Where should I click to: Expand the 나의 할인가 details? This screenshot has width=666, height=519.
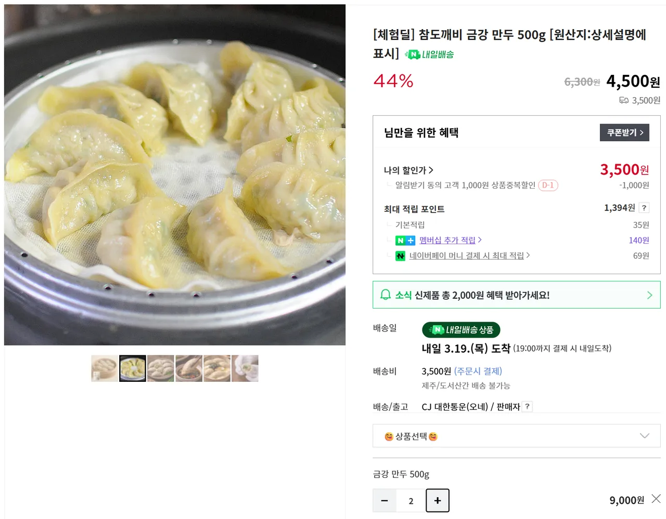point(408,170)
